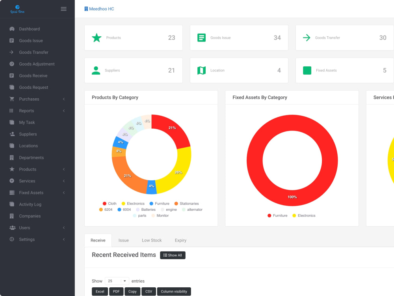Open the Show entries 25 dropdown

(117, 281)
